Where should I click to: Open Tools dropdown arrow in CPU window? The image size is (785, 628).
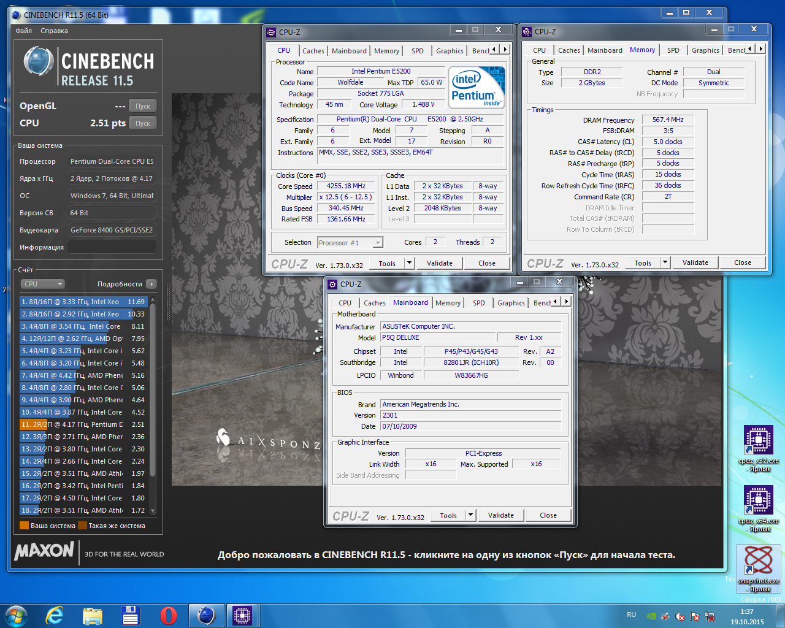pos(410,263)
